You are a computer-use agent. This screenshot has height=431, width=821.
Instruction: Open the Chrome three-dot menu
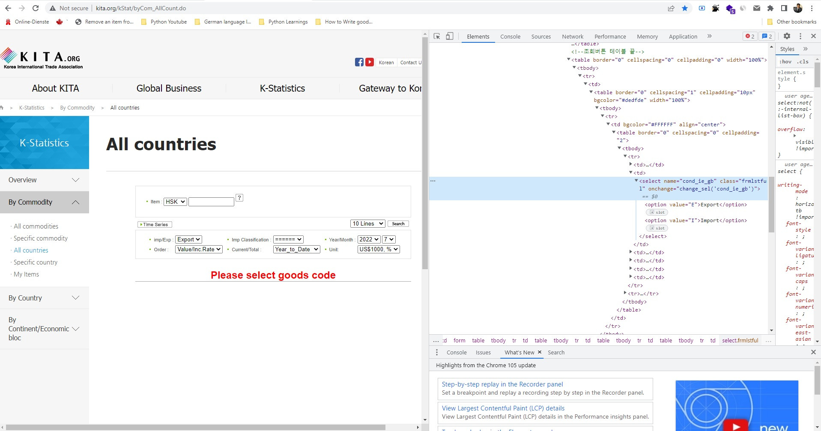pyautogui.click(x=812, y=8)
